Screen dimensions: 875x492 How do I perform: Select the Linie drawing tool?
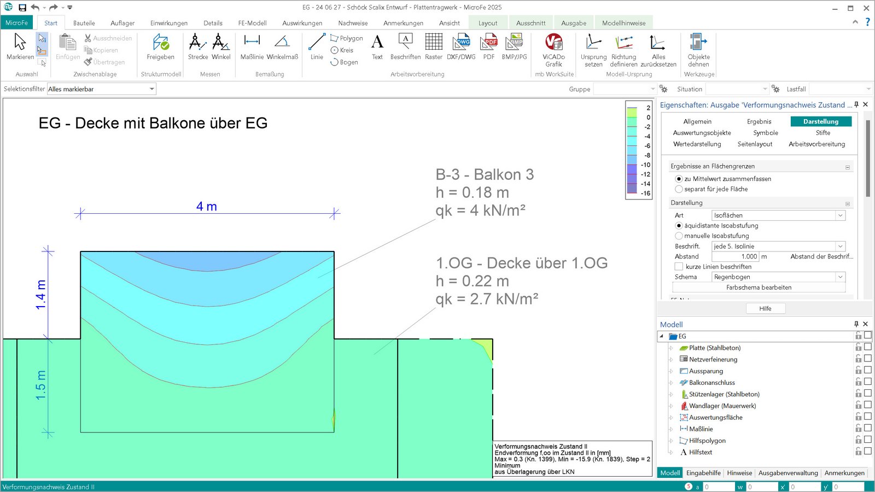[x=317, y=46]
